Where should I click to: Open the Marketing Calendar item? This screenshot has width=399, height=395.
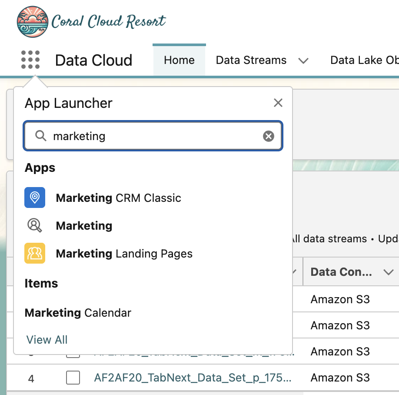(78, 313)
